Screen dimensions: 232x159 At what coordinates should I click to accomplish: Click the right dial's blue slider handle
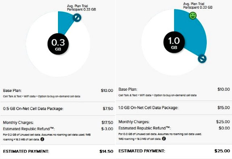point(202,59)
